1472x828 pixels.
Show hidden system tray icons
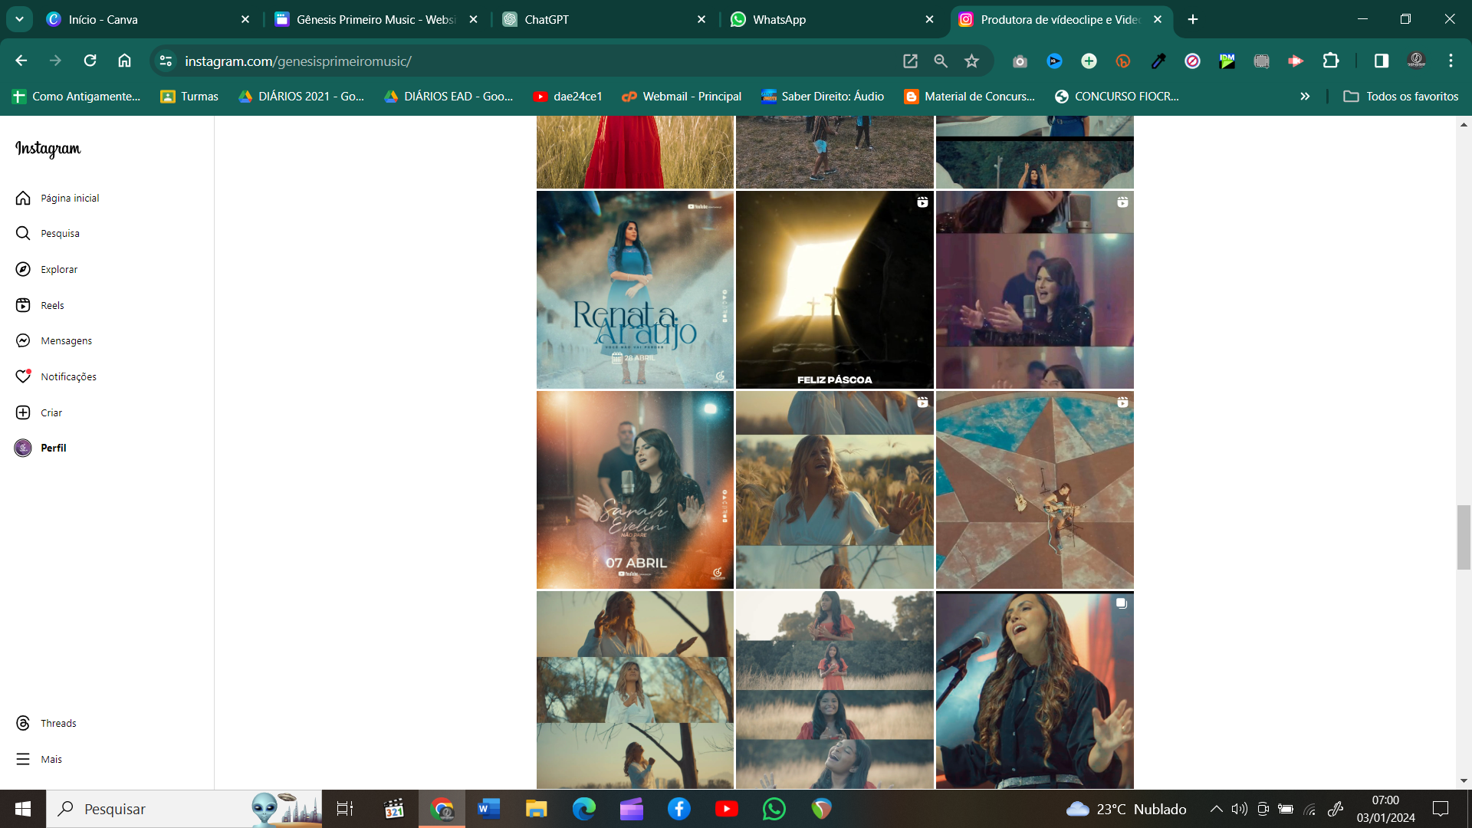pos(1216,809)
